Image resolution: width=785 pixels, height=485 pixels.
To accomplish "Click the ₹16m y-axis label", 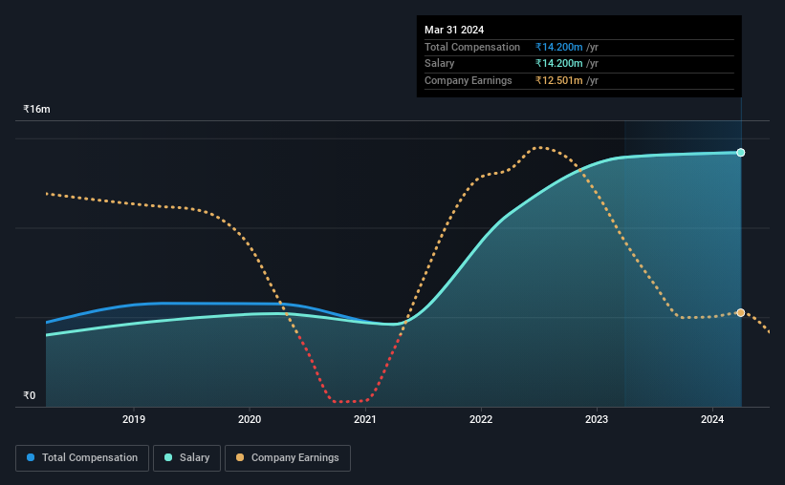I will click(x=36, y=109).
